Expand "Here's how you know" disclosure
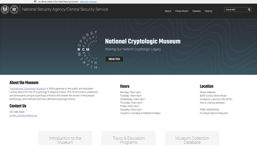 click(89, 2)
